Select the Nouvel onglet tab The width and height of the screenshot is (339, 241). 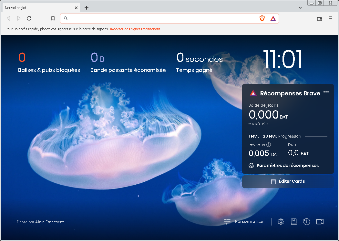[41, 8]
